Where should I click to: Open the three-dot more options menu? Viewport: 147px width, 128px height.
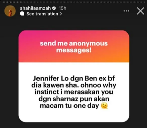coord(126,11)
